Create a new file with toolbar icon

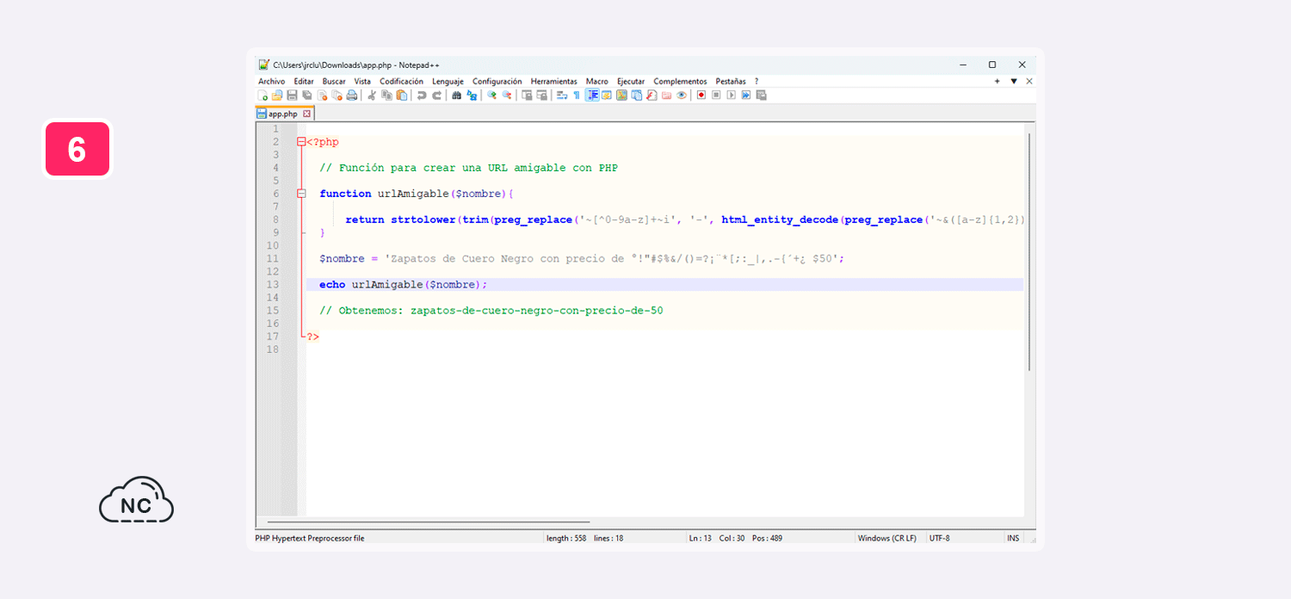[263, 96]
